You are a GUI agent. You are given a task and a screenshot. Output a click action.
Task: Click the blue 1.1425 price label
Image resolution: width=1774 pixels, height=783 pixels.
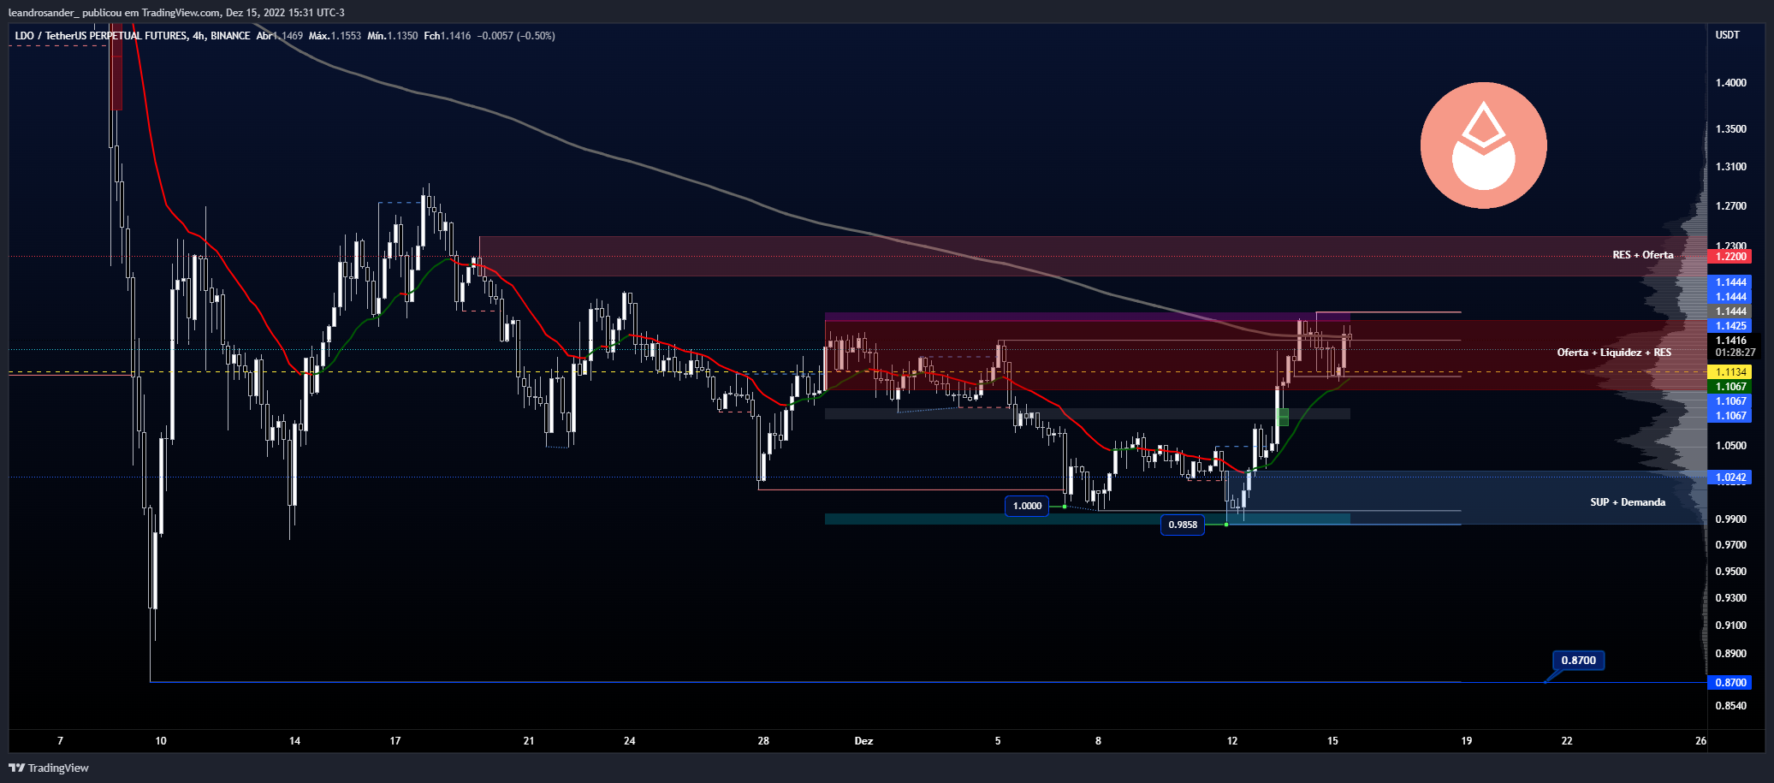[x=1730, y=326]
